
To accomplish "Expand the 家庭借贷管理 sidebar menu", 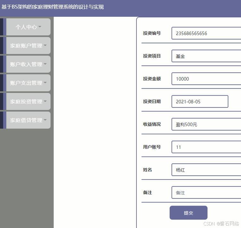I will [x=28, y=120].
